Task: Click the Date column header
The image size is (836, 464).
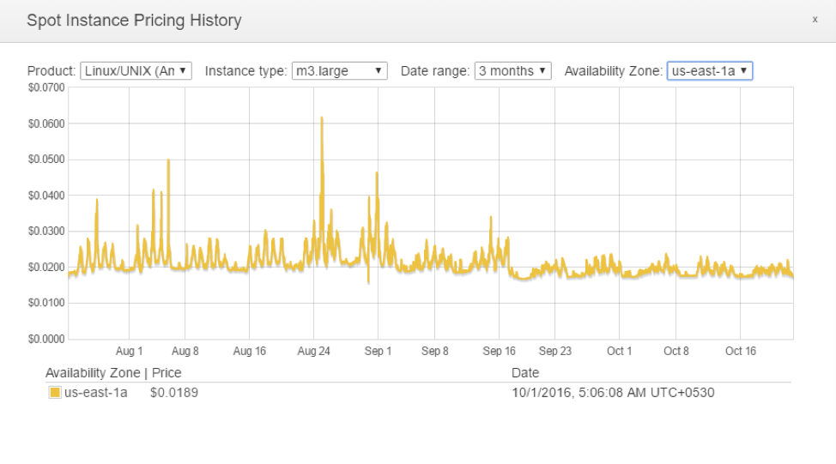Action: tap(525, 373)
